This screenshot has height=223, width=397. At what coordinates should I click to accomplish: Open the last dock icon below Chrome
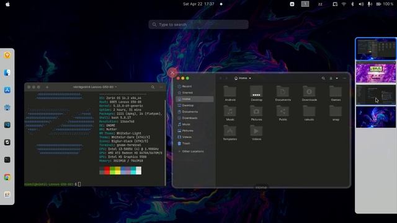(7, 195)
